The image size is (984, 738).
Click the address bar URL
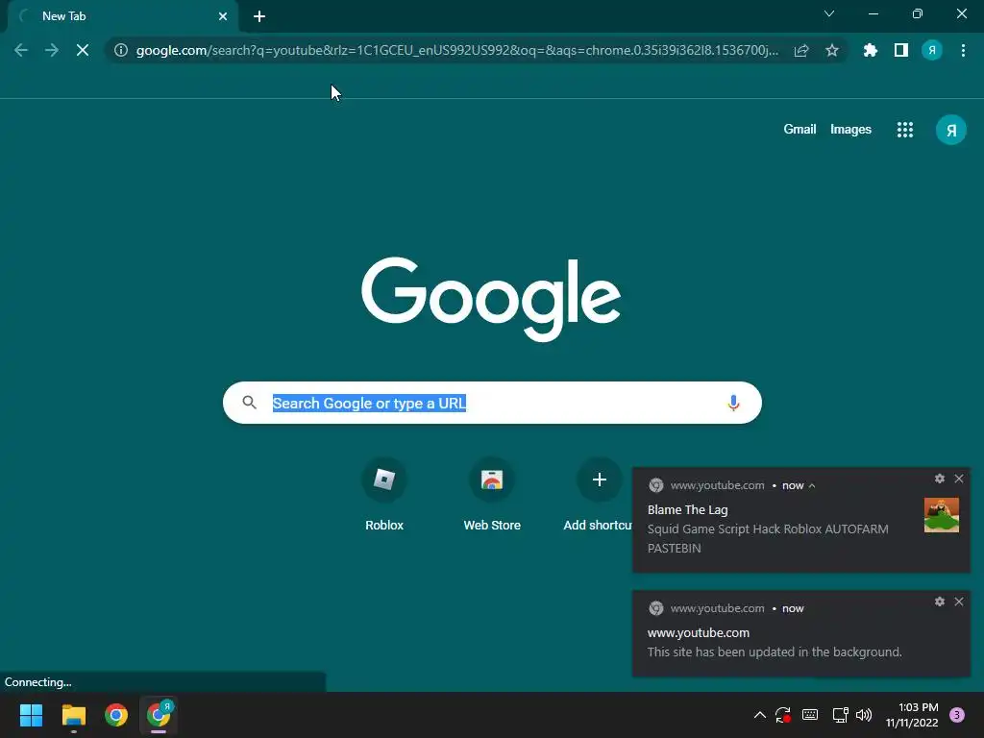(x=456, y=50)
